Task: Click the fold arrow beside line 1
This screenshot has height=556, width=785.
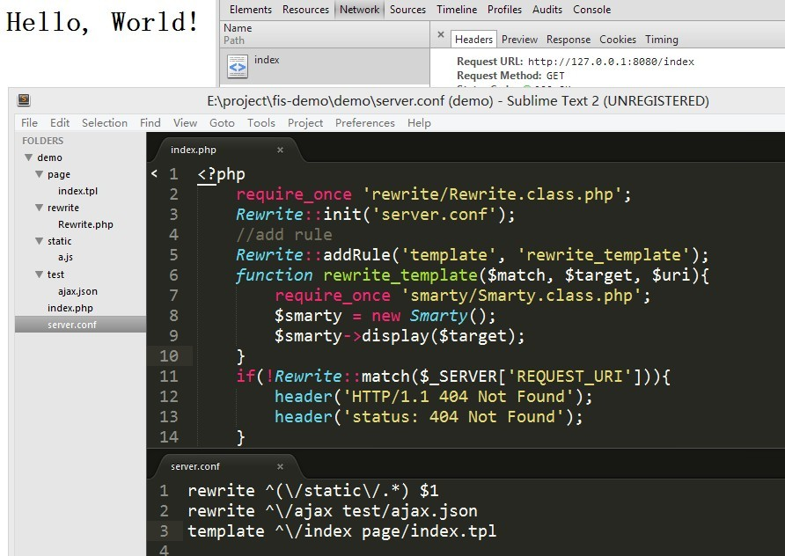Action: coord(154,173)
